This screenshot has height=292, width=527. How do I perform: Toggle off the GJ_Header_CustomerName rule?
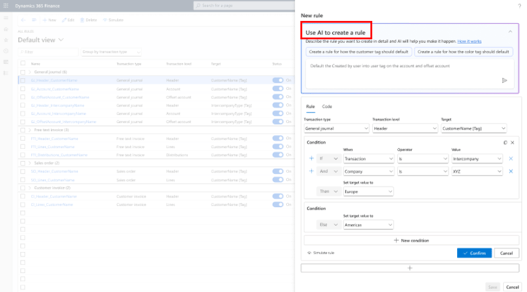pos(278,80)
